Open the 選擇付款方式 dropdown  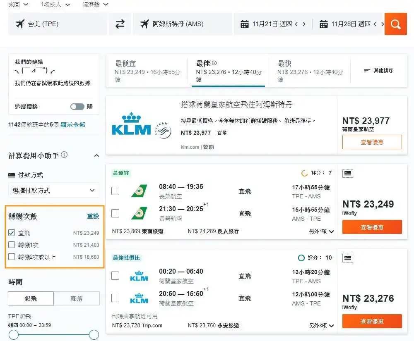point(54,190)
